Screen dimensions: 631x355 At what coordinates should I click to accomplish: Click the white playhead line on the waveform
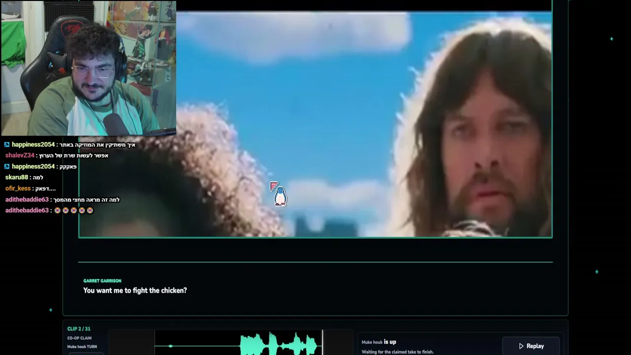coord(322,343)
